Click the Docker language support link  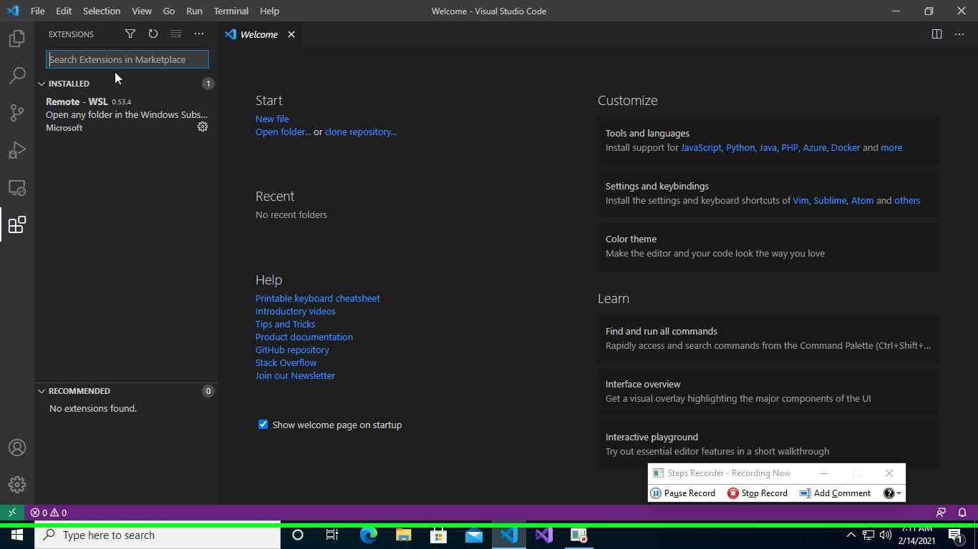point(846,147)
